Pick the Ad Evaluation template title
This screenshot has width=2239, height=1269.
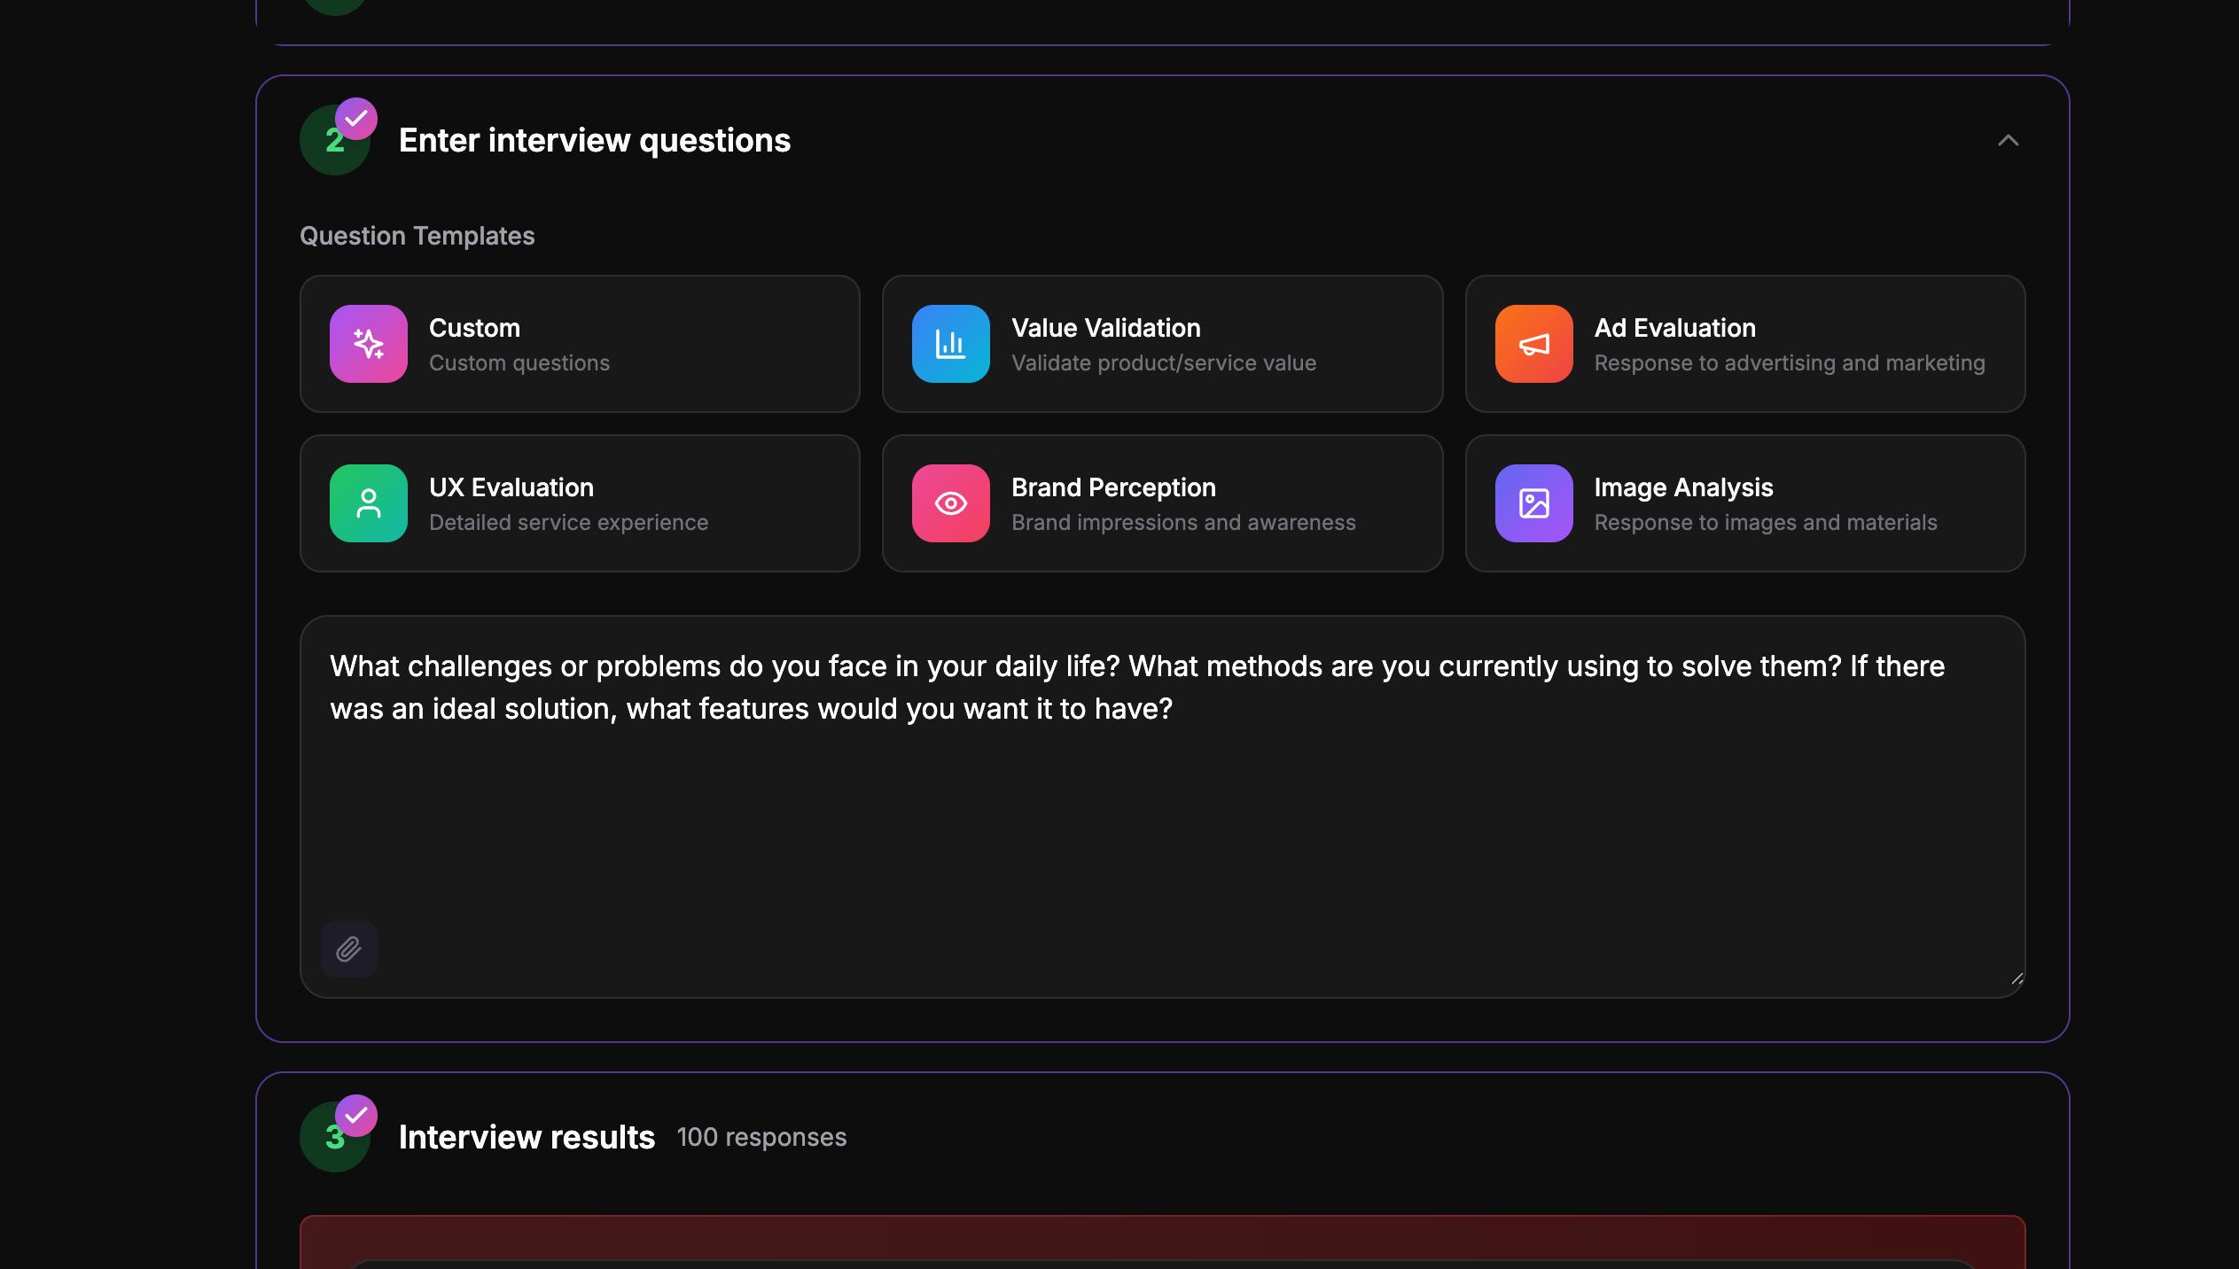[x=1674, y=328]
